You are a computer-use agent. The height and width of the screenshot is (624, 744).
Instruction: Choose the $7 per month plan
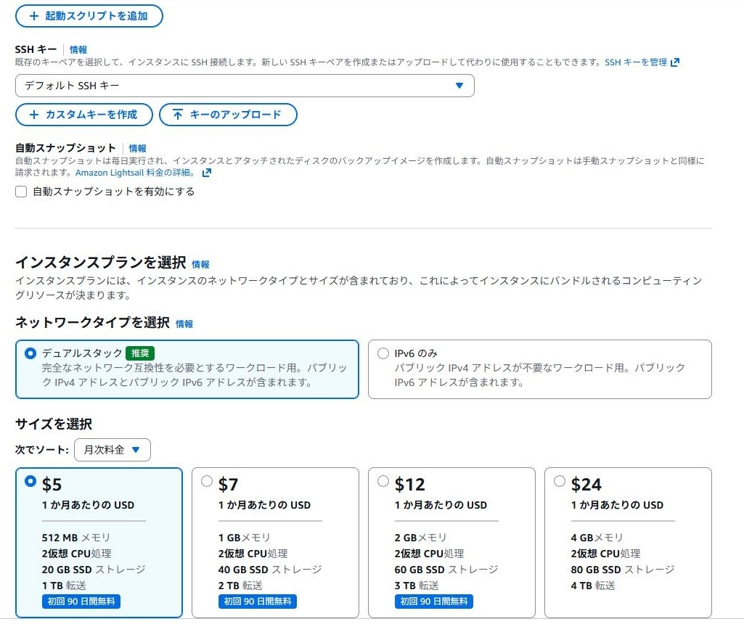[207, 480]
